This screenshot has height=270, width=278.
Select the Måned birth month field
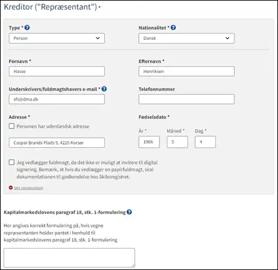point(177,142)
